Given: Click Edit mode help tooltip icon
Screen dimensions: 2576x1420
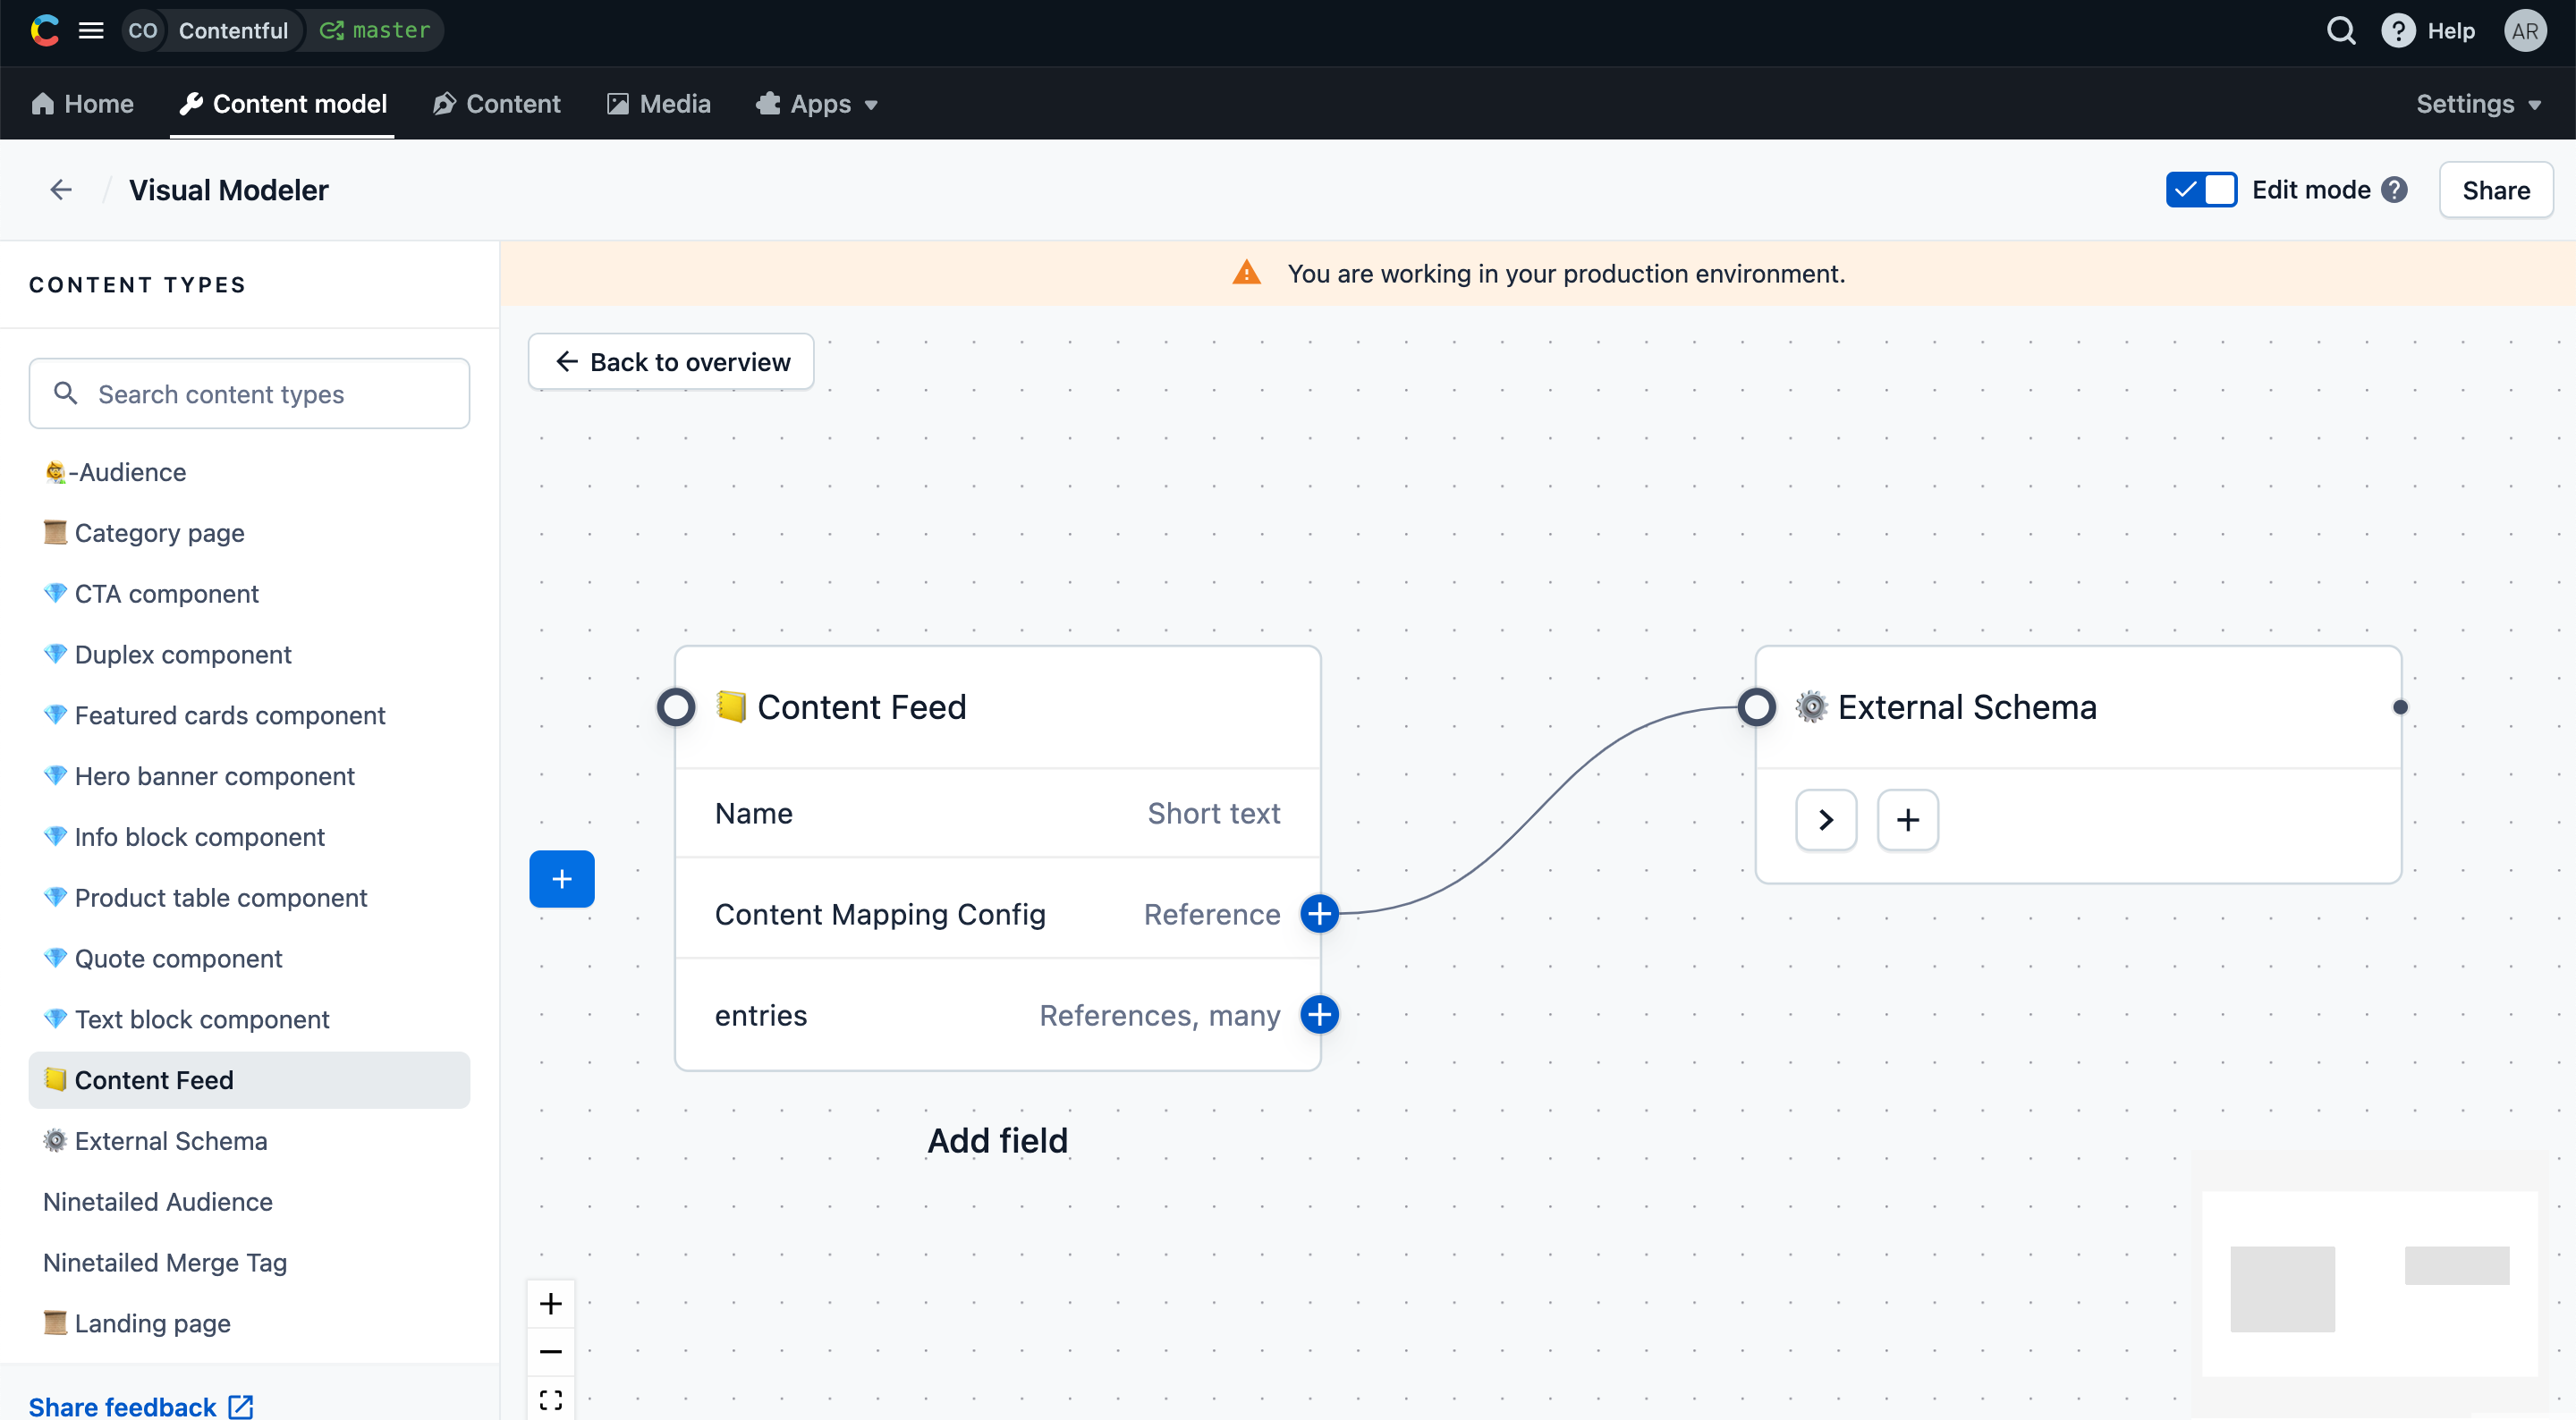Looking at the screenshot, I should tap(2394, 190).
